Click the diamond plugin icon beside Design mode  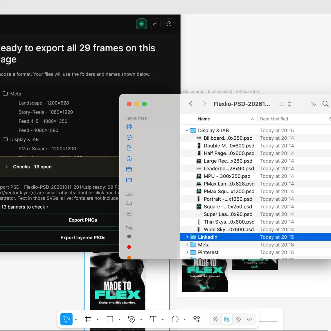(238, 319)
